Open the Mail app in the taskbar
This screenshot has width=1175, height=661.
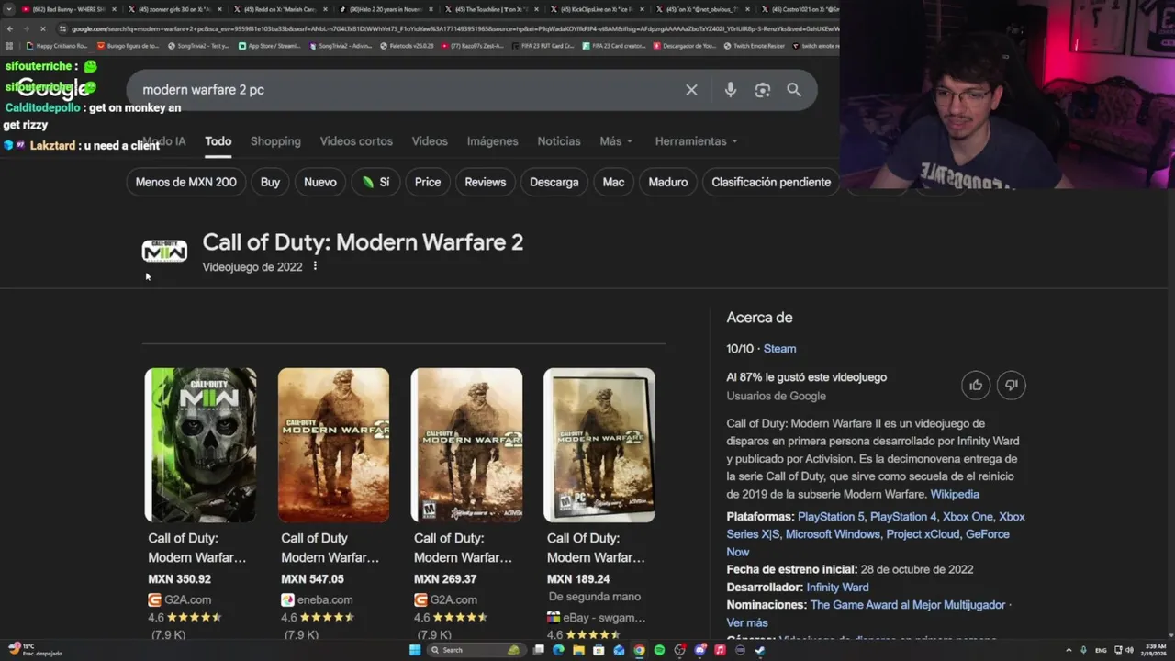coord(619,650)
